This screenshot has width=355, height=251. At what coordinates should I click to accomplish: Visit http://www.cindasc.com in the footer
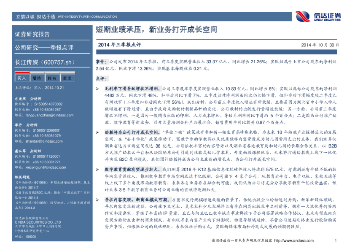pos(291,240)
